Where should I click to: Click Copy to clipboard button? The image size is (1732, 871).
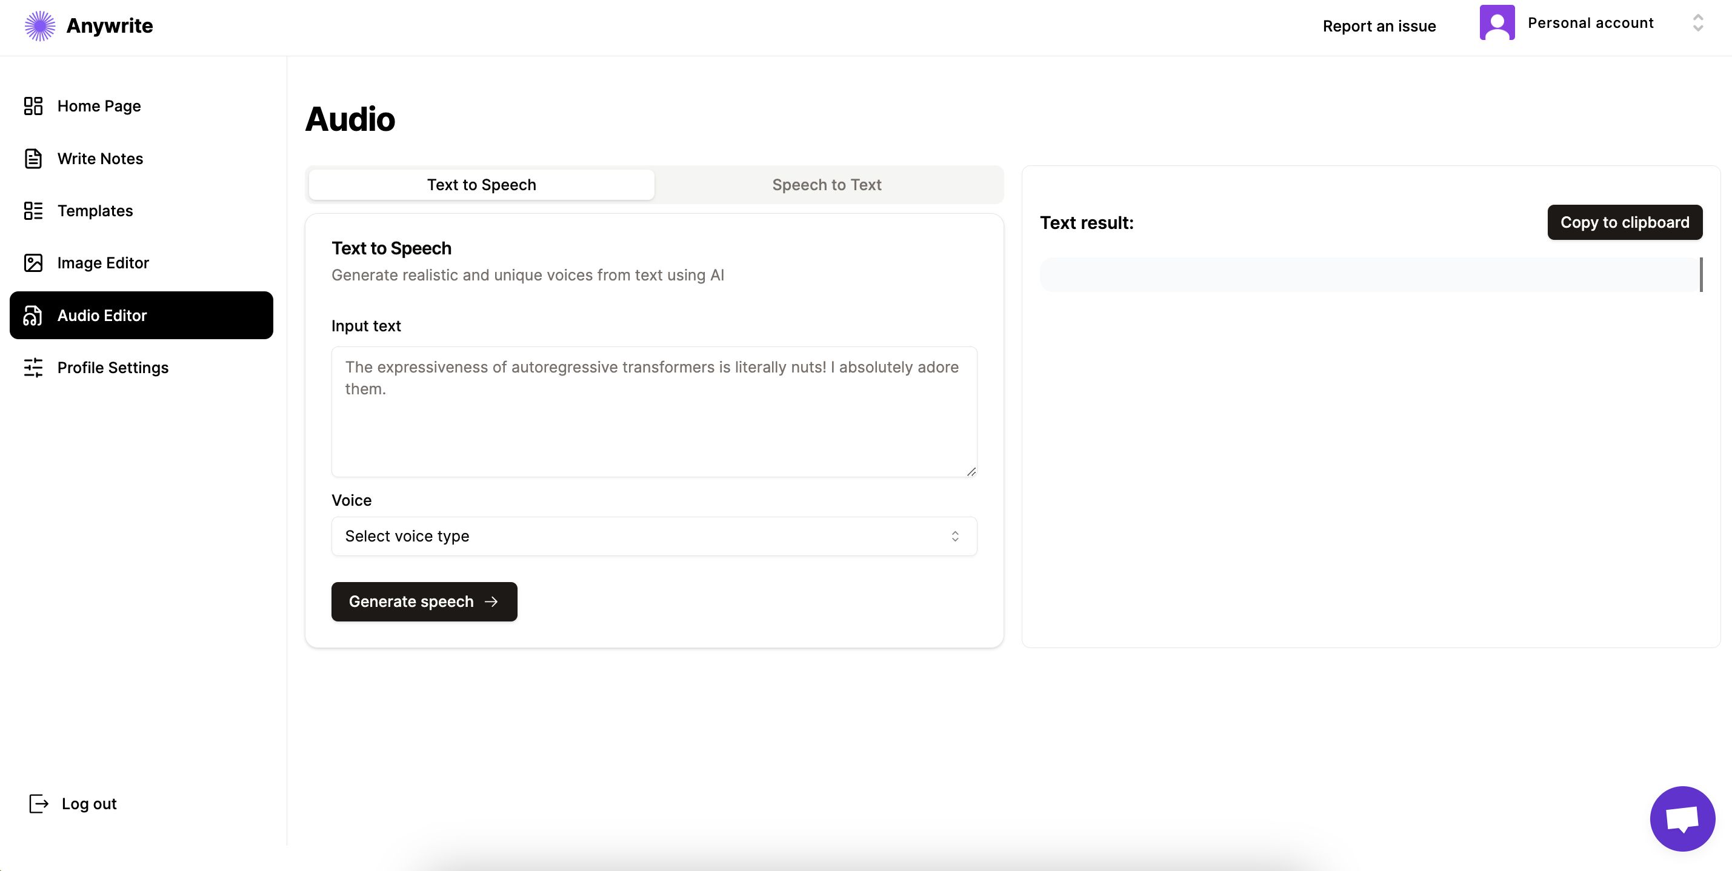click(1624, 222)
